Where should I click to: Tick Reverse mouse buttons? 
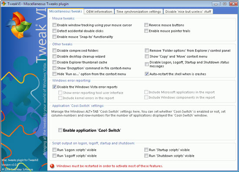click(146, 25)
